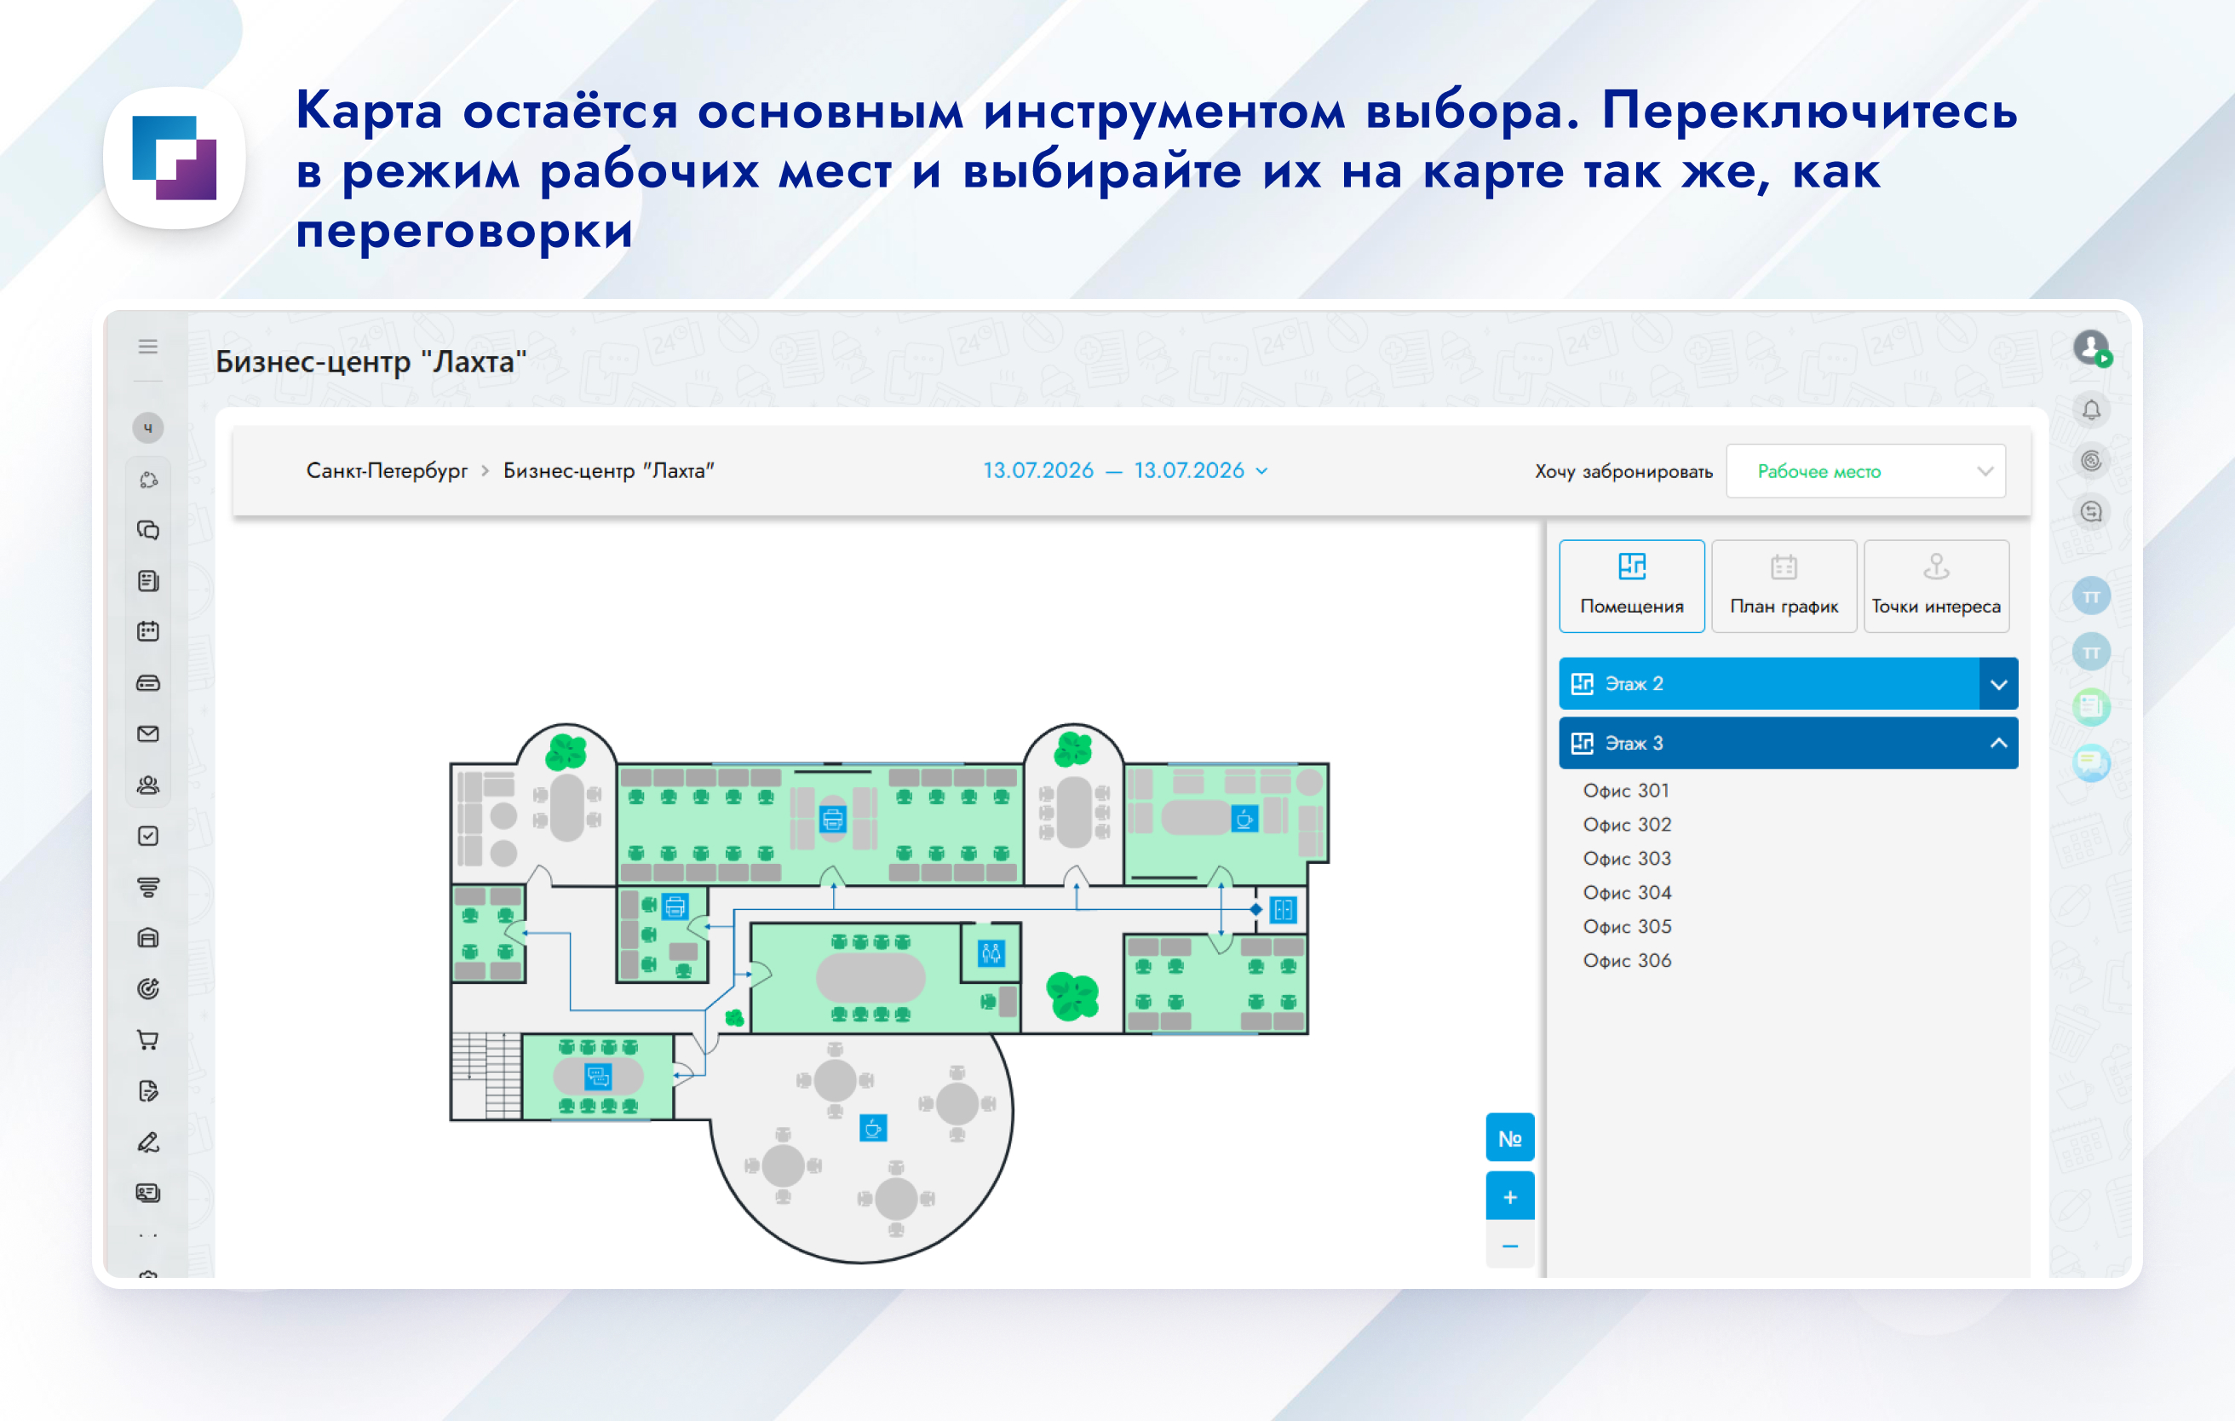2235x1421 pixels.
Task: Open the spiral assistant icon on right panel
Action: [2091, 460]
